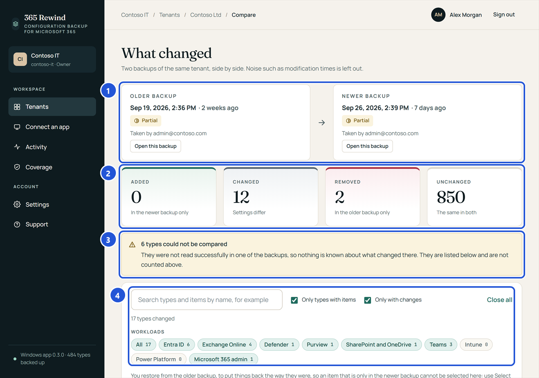Open the Tenants page in sidebar
The image size is (539, 378).
(x=52, y=107)
